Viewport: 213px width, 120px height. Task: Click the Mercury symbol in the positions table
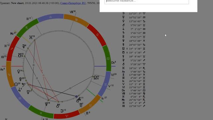[123, 17]
